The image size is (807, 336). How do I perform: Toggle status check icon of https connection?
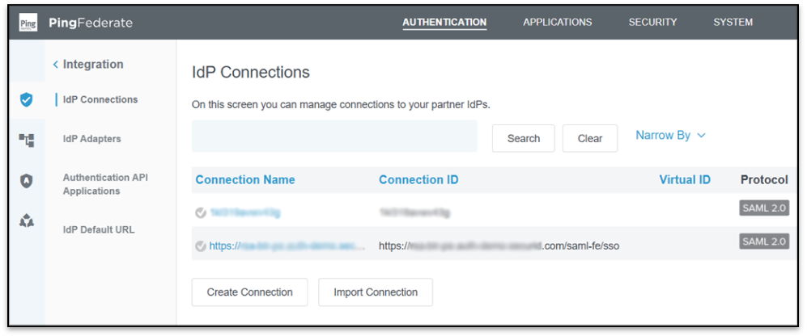[200, 246]
